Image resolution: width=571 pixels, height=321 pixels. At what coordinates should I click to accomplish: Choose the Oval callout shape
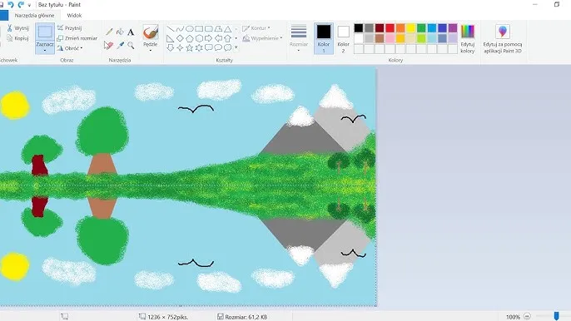pyautogui.click(x=218, y=47)
